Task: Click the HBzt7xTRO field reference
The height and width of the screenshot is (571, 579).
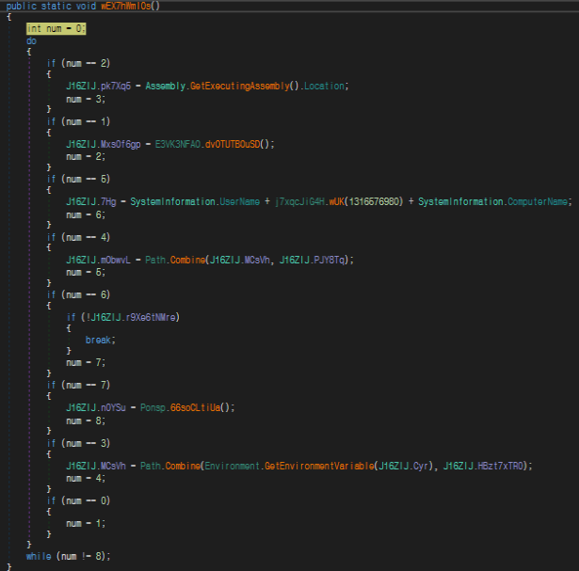Action: (500, 467)
